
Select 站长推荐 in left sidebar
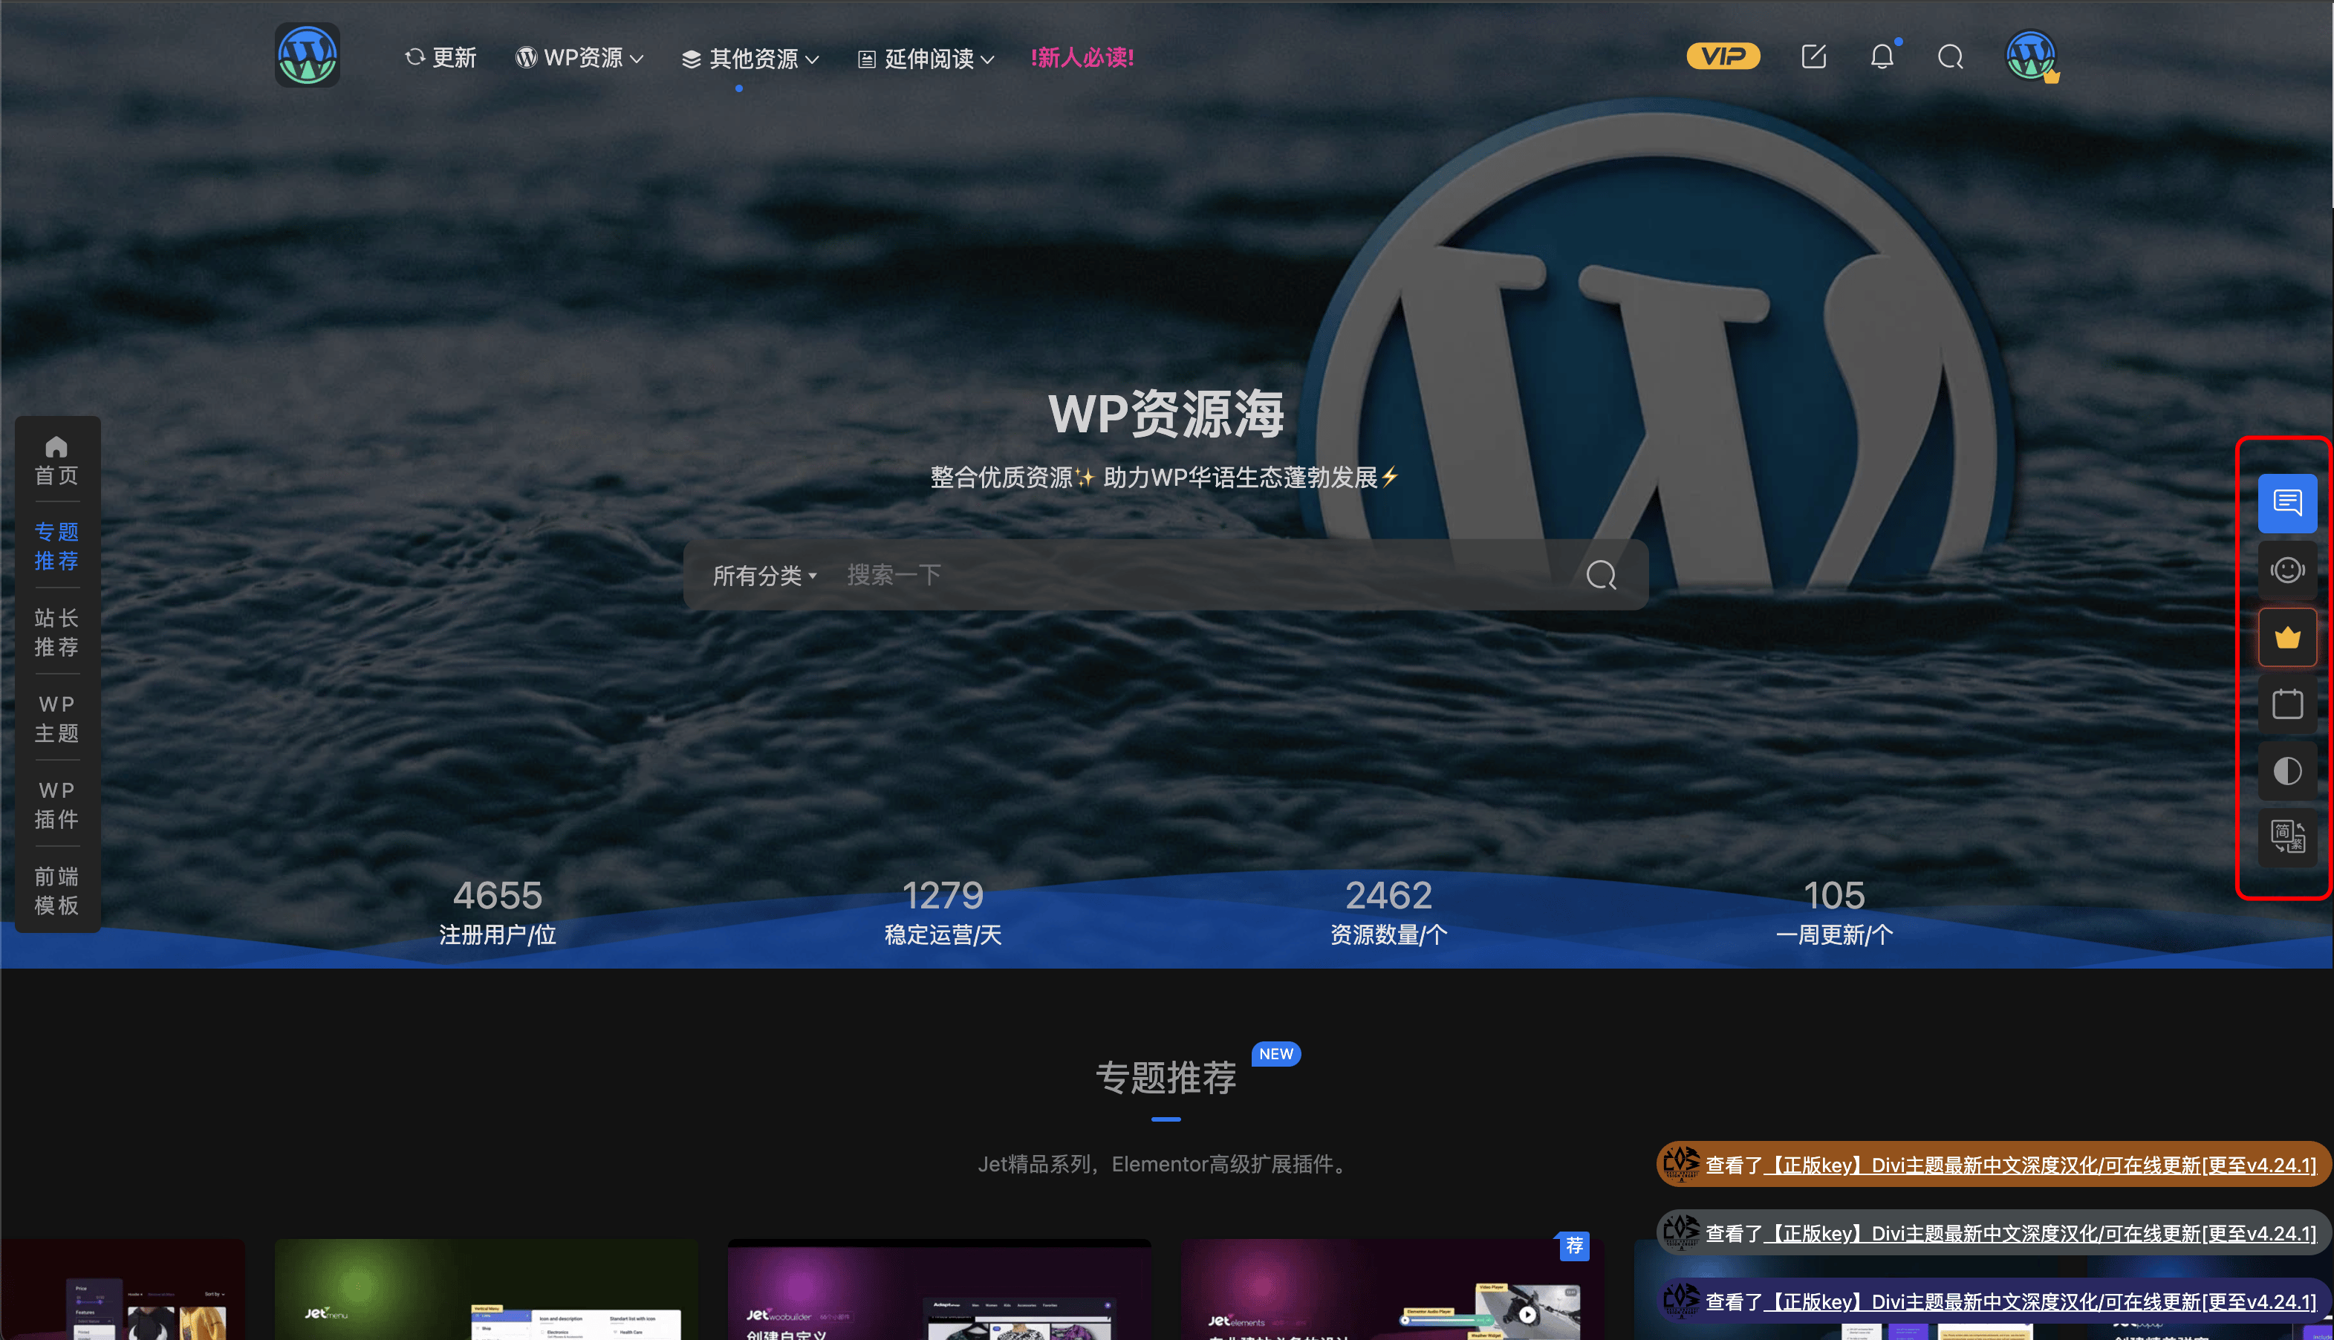coord(56,632)
